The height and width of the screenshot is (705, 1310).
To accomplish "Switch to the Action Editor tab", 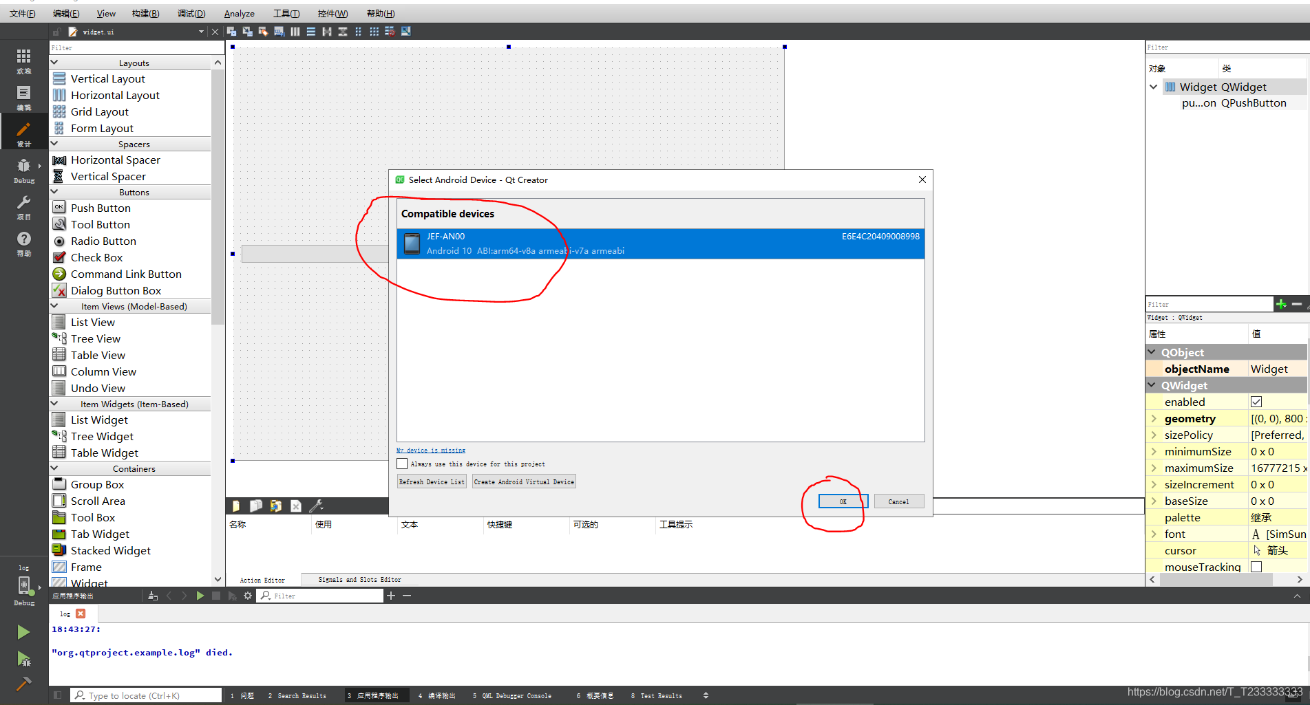I will click(x=262, y=580).
